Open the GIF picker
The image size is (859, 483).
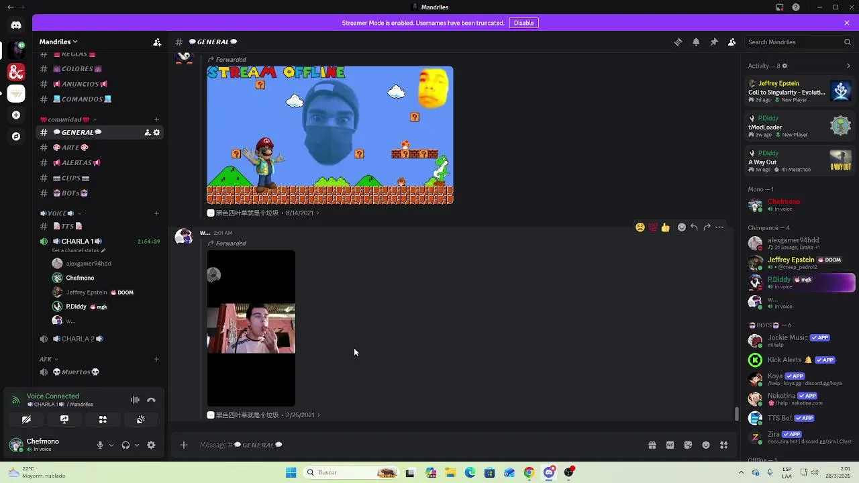coord(670,445)
